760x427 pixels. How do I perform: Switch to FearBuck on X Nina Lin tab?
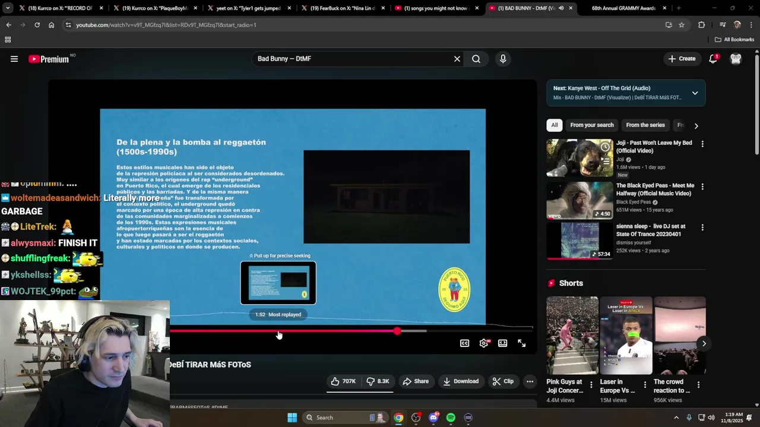pyautogui.click(x=341, y=8)
